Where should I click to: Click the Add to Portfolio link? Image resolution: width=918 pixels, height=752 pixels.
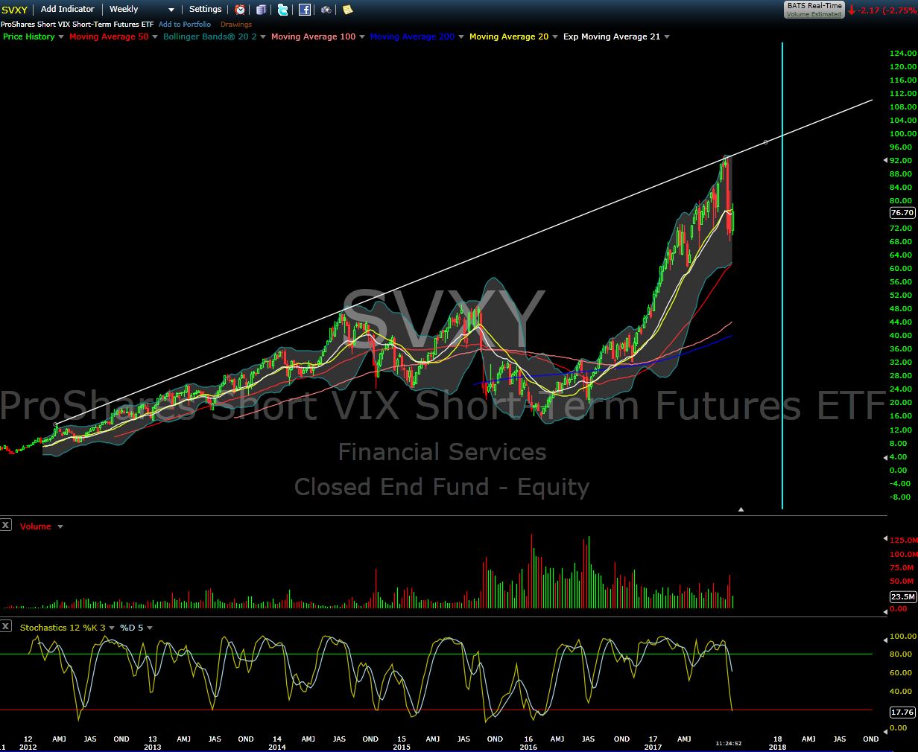tap(184, 25)
